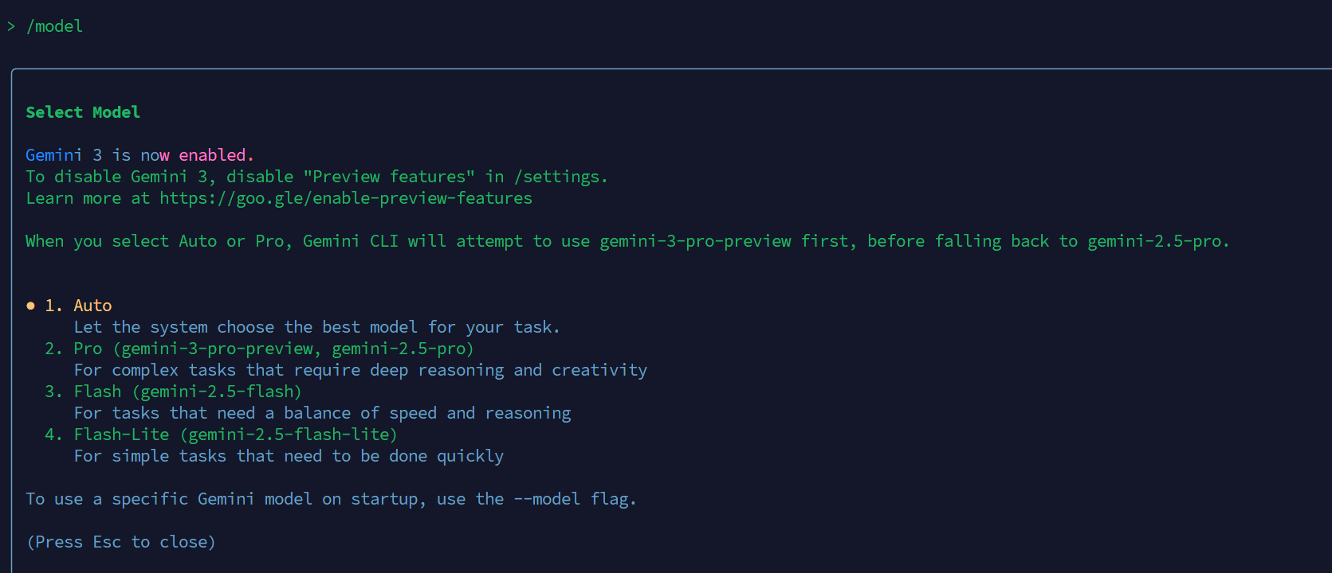This screenshot has width=1332, height=573.
Task: Click the Flash-Lite description about simple tasks
Action: [289, 455]
